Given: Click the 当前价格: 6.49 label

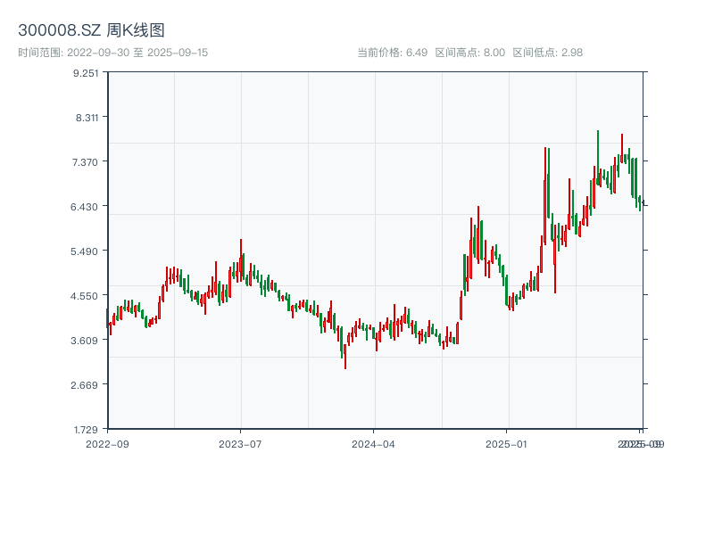Looking at the screenshot, I should [x=392, y=53].
